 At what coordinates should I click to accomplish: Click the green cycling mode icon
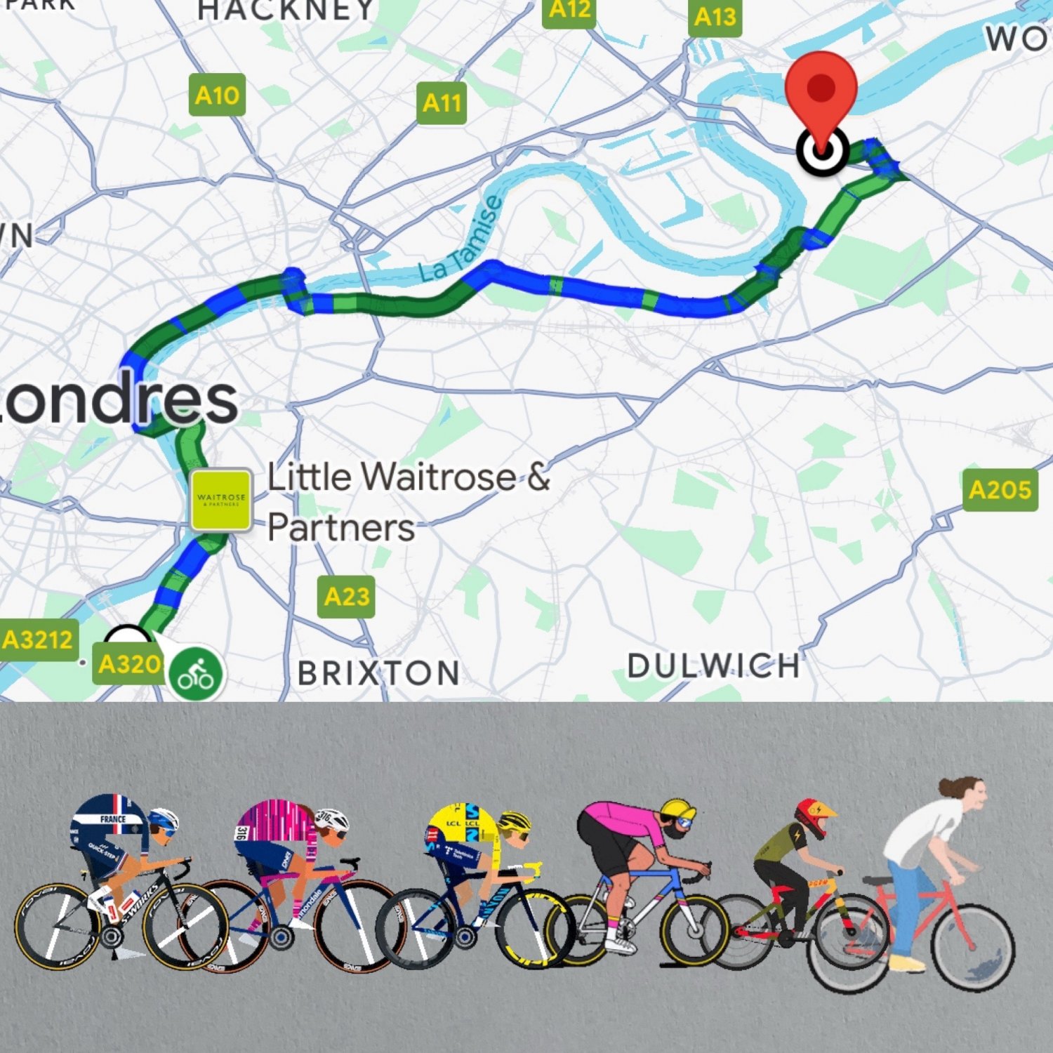point(196,674)
